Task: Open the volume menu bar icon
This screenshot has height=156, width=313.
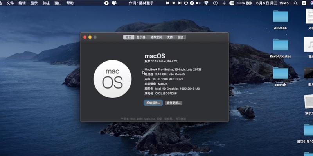Action: click(x=198, y=3)
